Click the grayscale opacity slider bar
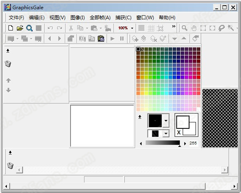 (x=163, y=142)
